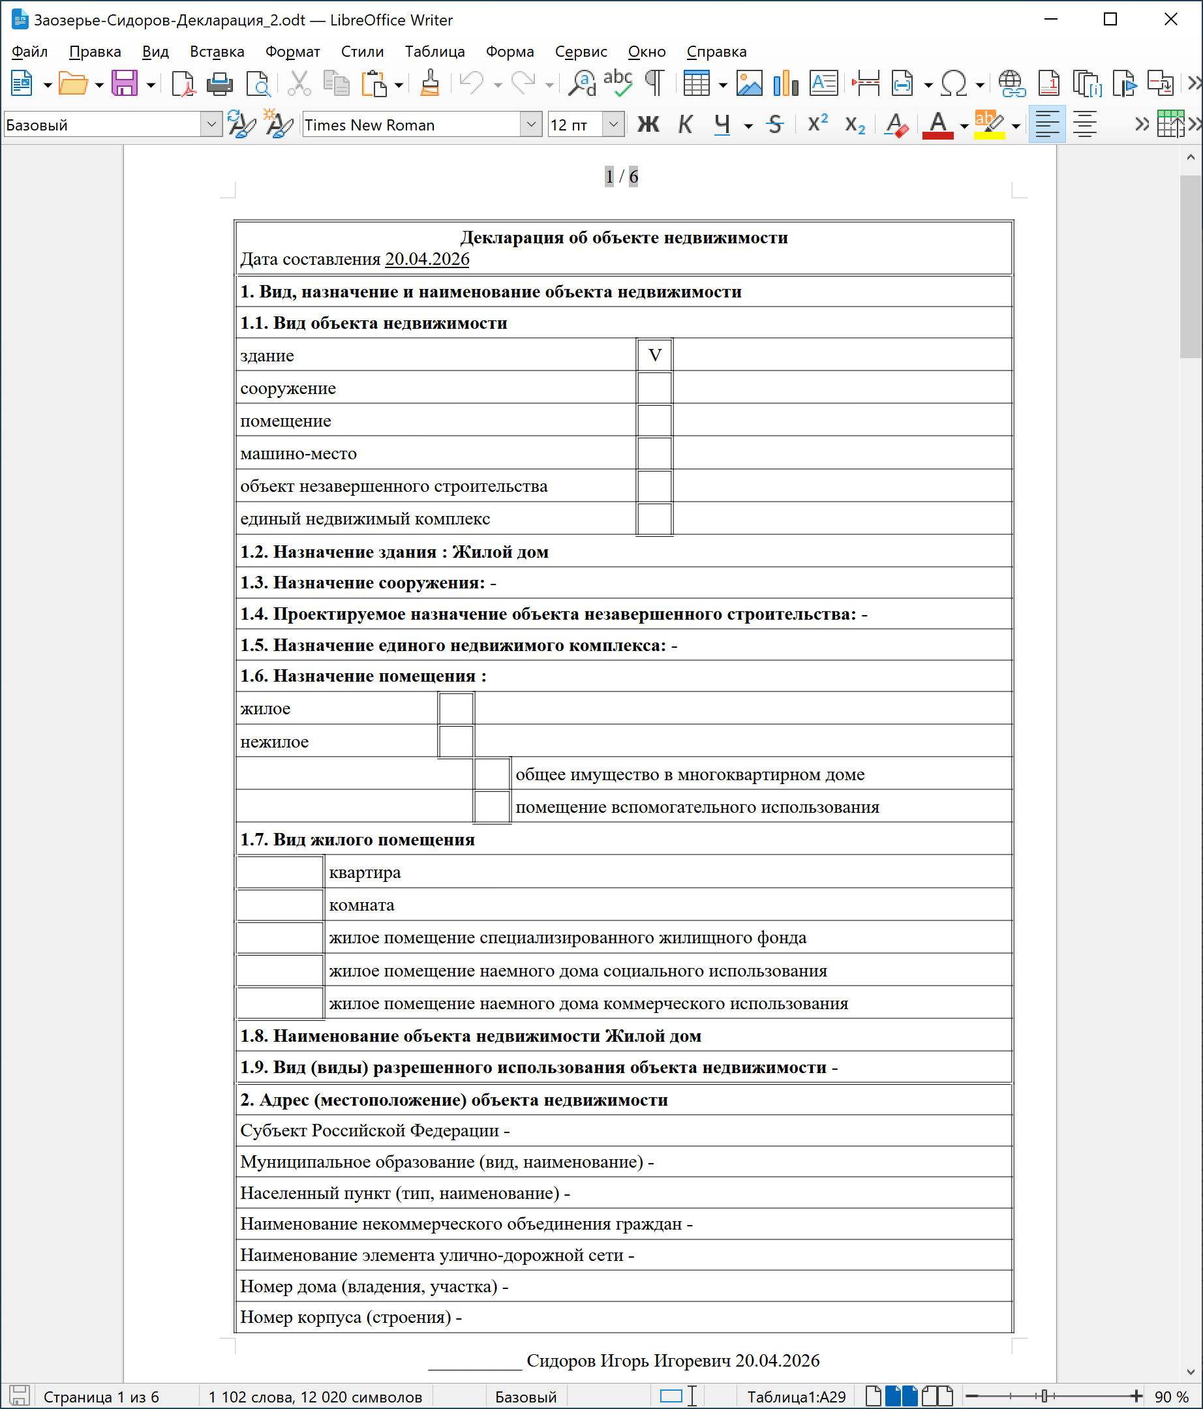Screen dimensions: 1203x1409
Task: Expand the font size 12 пт dropdown
Action: (613, 125)
